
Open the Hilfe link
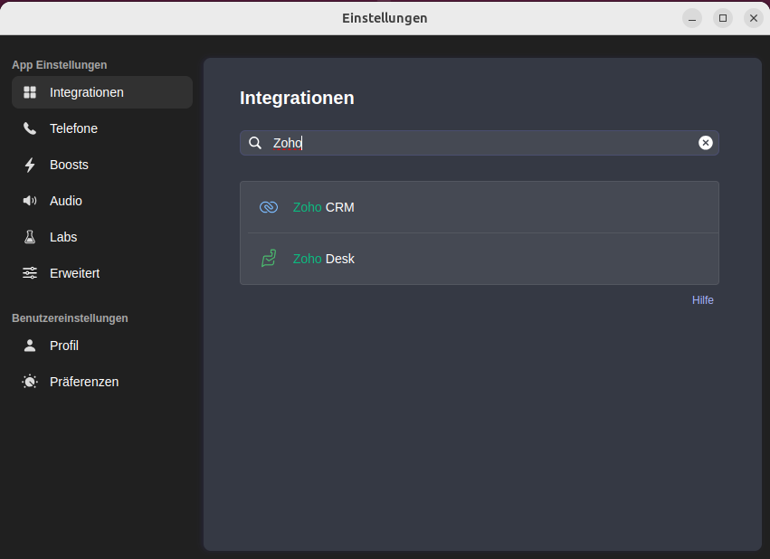tap(703, 300)
